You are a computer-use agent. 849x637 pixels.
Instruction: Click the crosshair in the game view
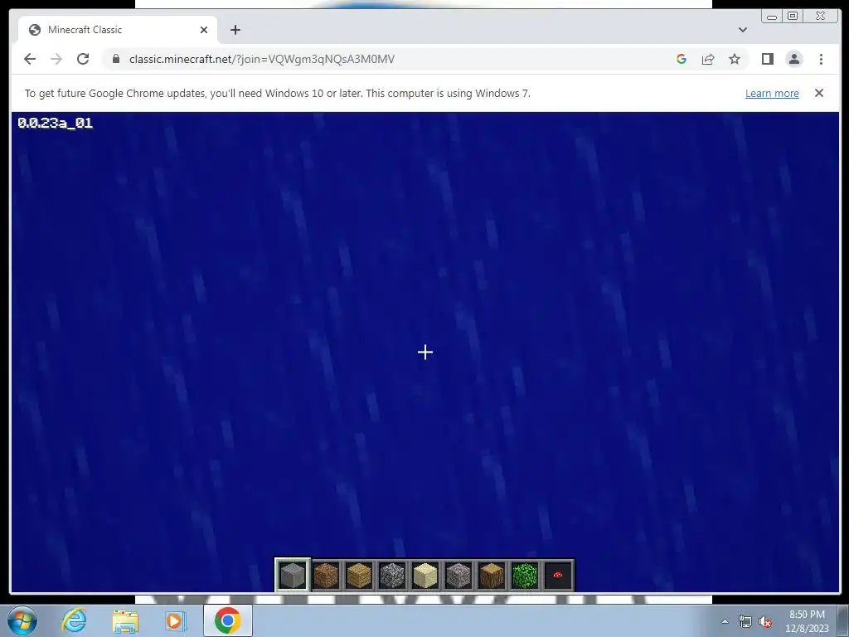click(x=425, y=353)
